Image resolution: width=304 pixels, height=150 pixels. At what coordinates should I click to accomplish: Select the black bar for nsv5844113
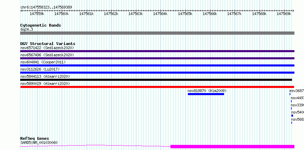(156, 80)
